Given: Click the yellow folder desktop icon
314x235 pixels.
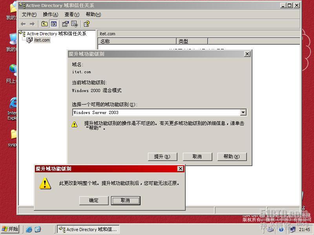Looking at the screenshot, I should [x=14, y=134].
